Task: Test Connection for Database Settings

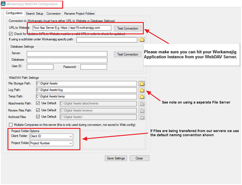Action: [128, 54]
